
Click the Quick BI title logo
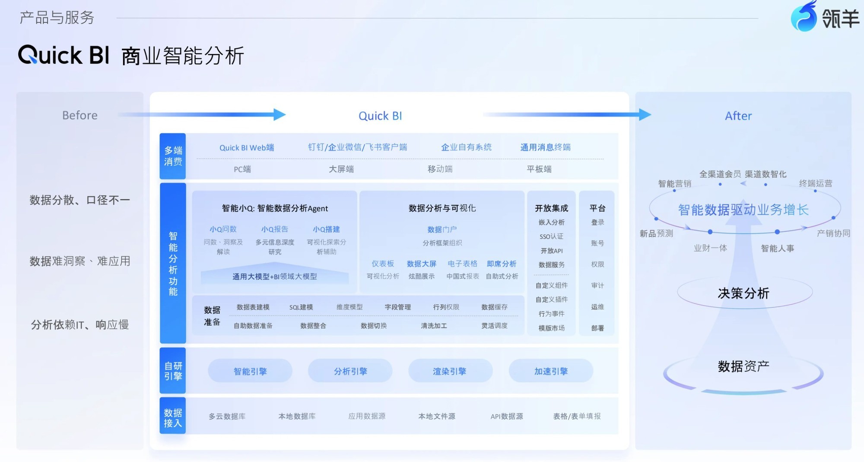coord(64,55)
